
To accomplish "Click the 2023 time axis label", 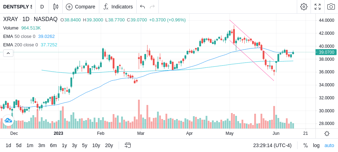I will (58, 133).
